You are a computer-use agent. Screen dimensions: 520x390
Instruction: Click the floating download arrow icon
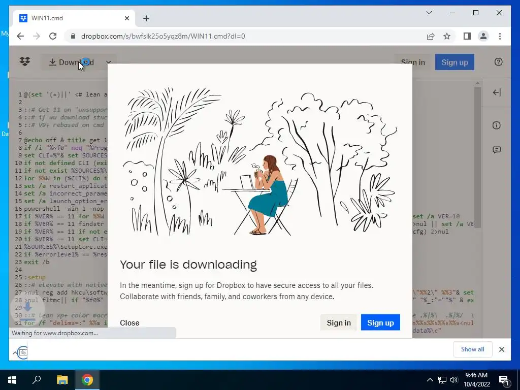[x=27, y=310]
